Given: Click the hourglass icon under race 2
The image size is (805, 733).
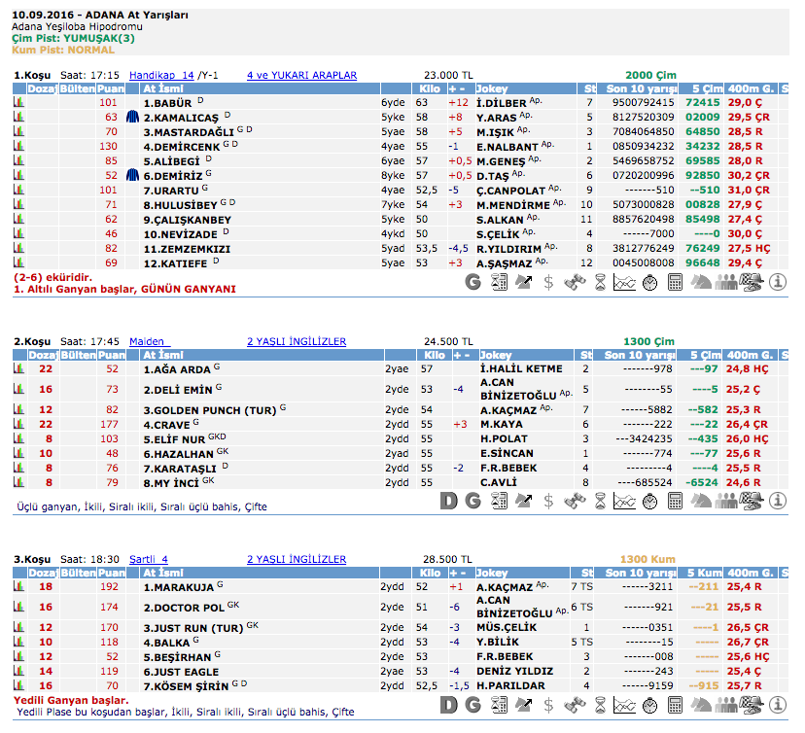Looking at the screenshot, I should tap(600, 501).
